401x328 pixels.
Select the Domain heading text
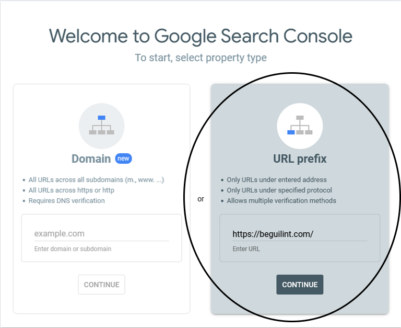(91, 159)
